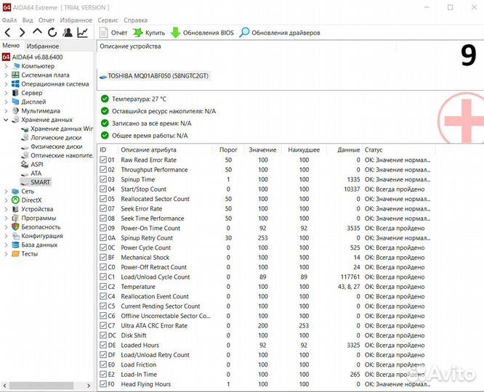Select Мультимедиа in the tree
Viewport: 484px width, 392px height.
click(x=41, y=111)
